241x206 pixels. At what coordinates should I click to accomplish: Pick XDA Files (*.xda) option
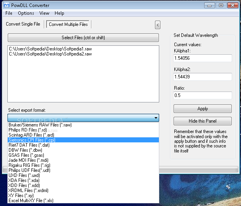click(83, 180)
